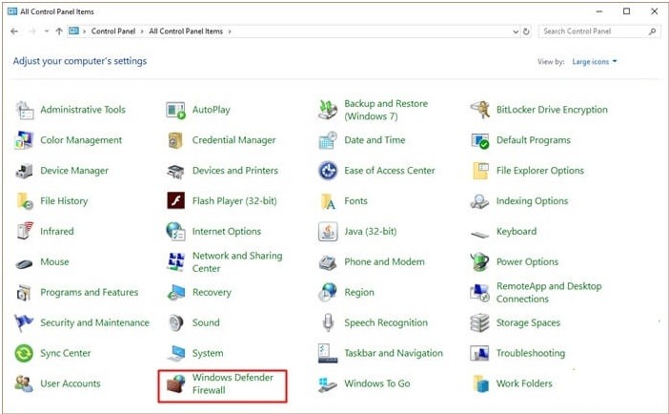Viewport: 669px width, 414px height.
Task: Click the Windows Defender Firewall icon
Action: pyautogui.click(x=175, y=383)
